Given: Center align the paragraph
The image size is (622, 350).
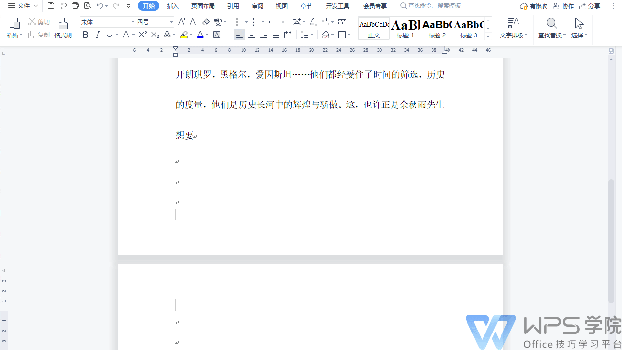Looking at the screenshot, I should point(251,35).
